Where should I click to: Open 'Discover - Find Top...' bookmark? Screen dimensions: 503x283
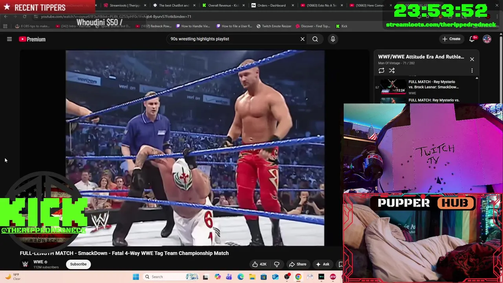pyautogui.click(x=313, y=26)
